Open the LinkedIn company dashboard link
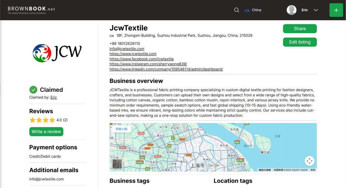 coord(166,69)
